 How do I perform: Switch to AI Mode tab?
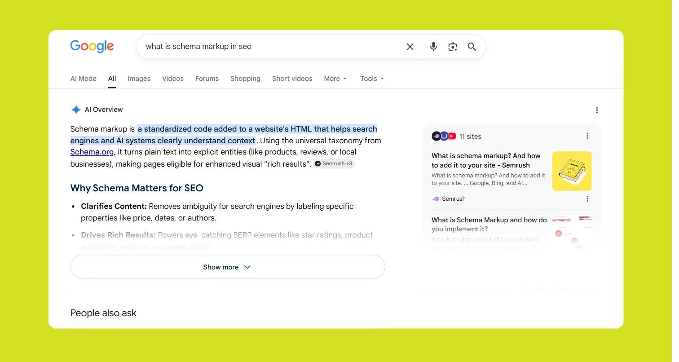pos(84,78)
